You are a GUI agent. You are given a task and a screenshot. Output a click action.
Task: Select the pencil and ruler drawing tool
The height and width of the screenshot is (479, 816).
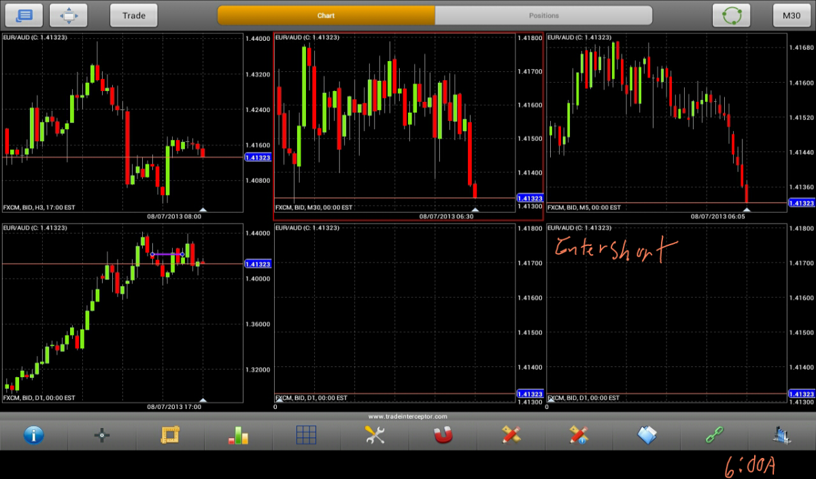[x=511, y=435]
